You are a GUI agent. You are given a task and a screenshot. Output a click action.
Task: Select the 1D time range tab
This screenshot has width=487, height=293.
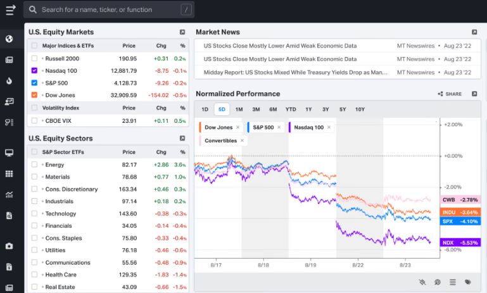tap(205, 109)
